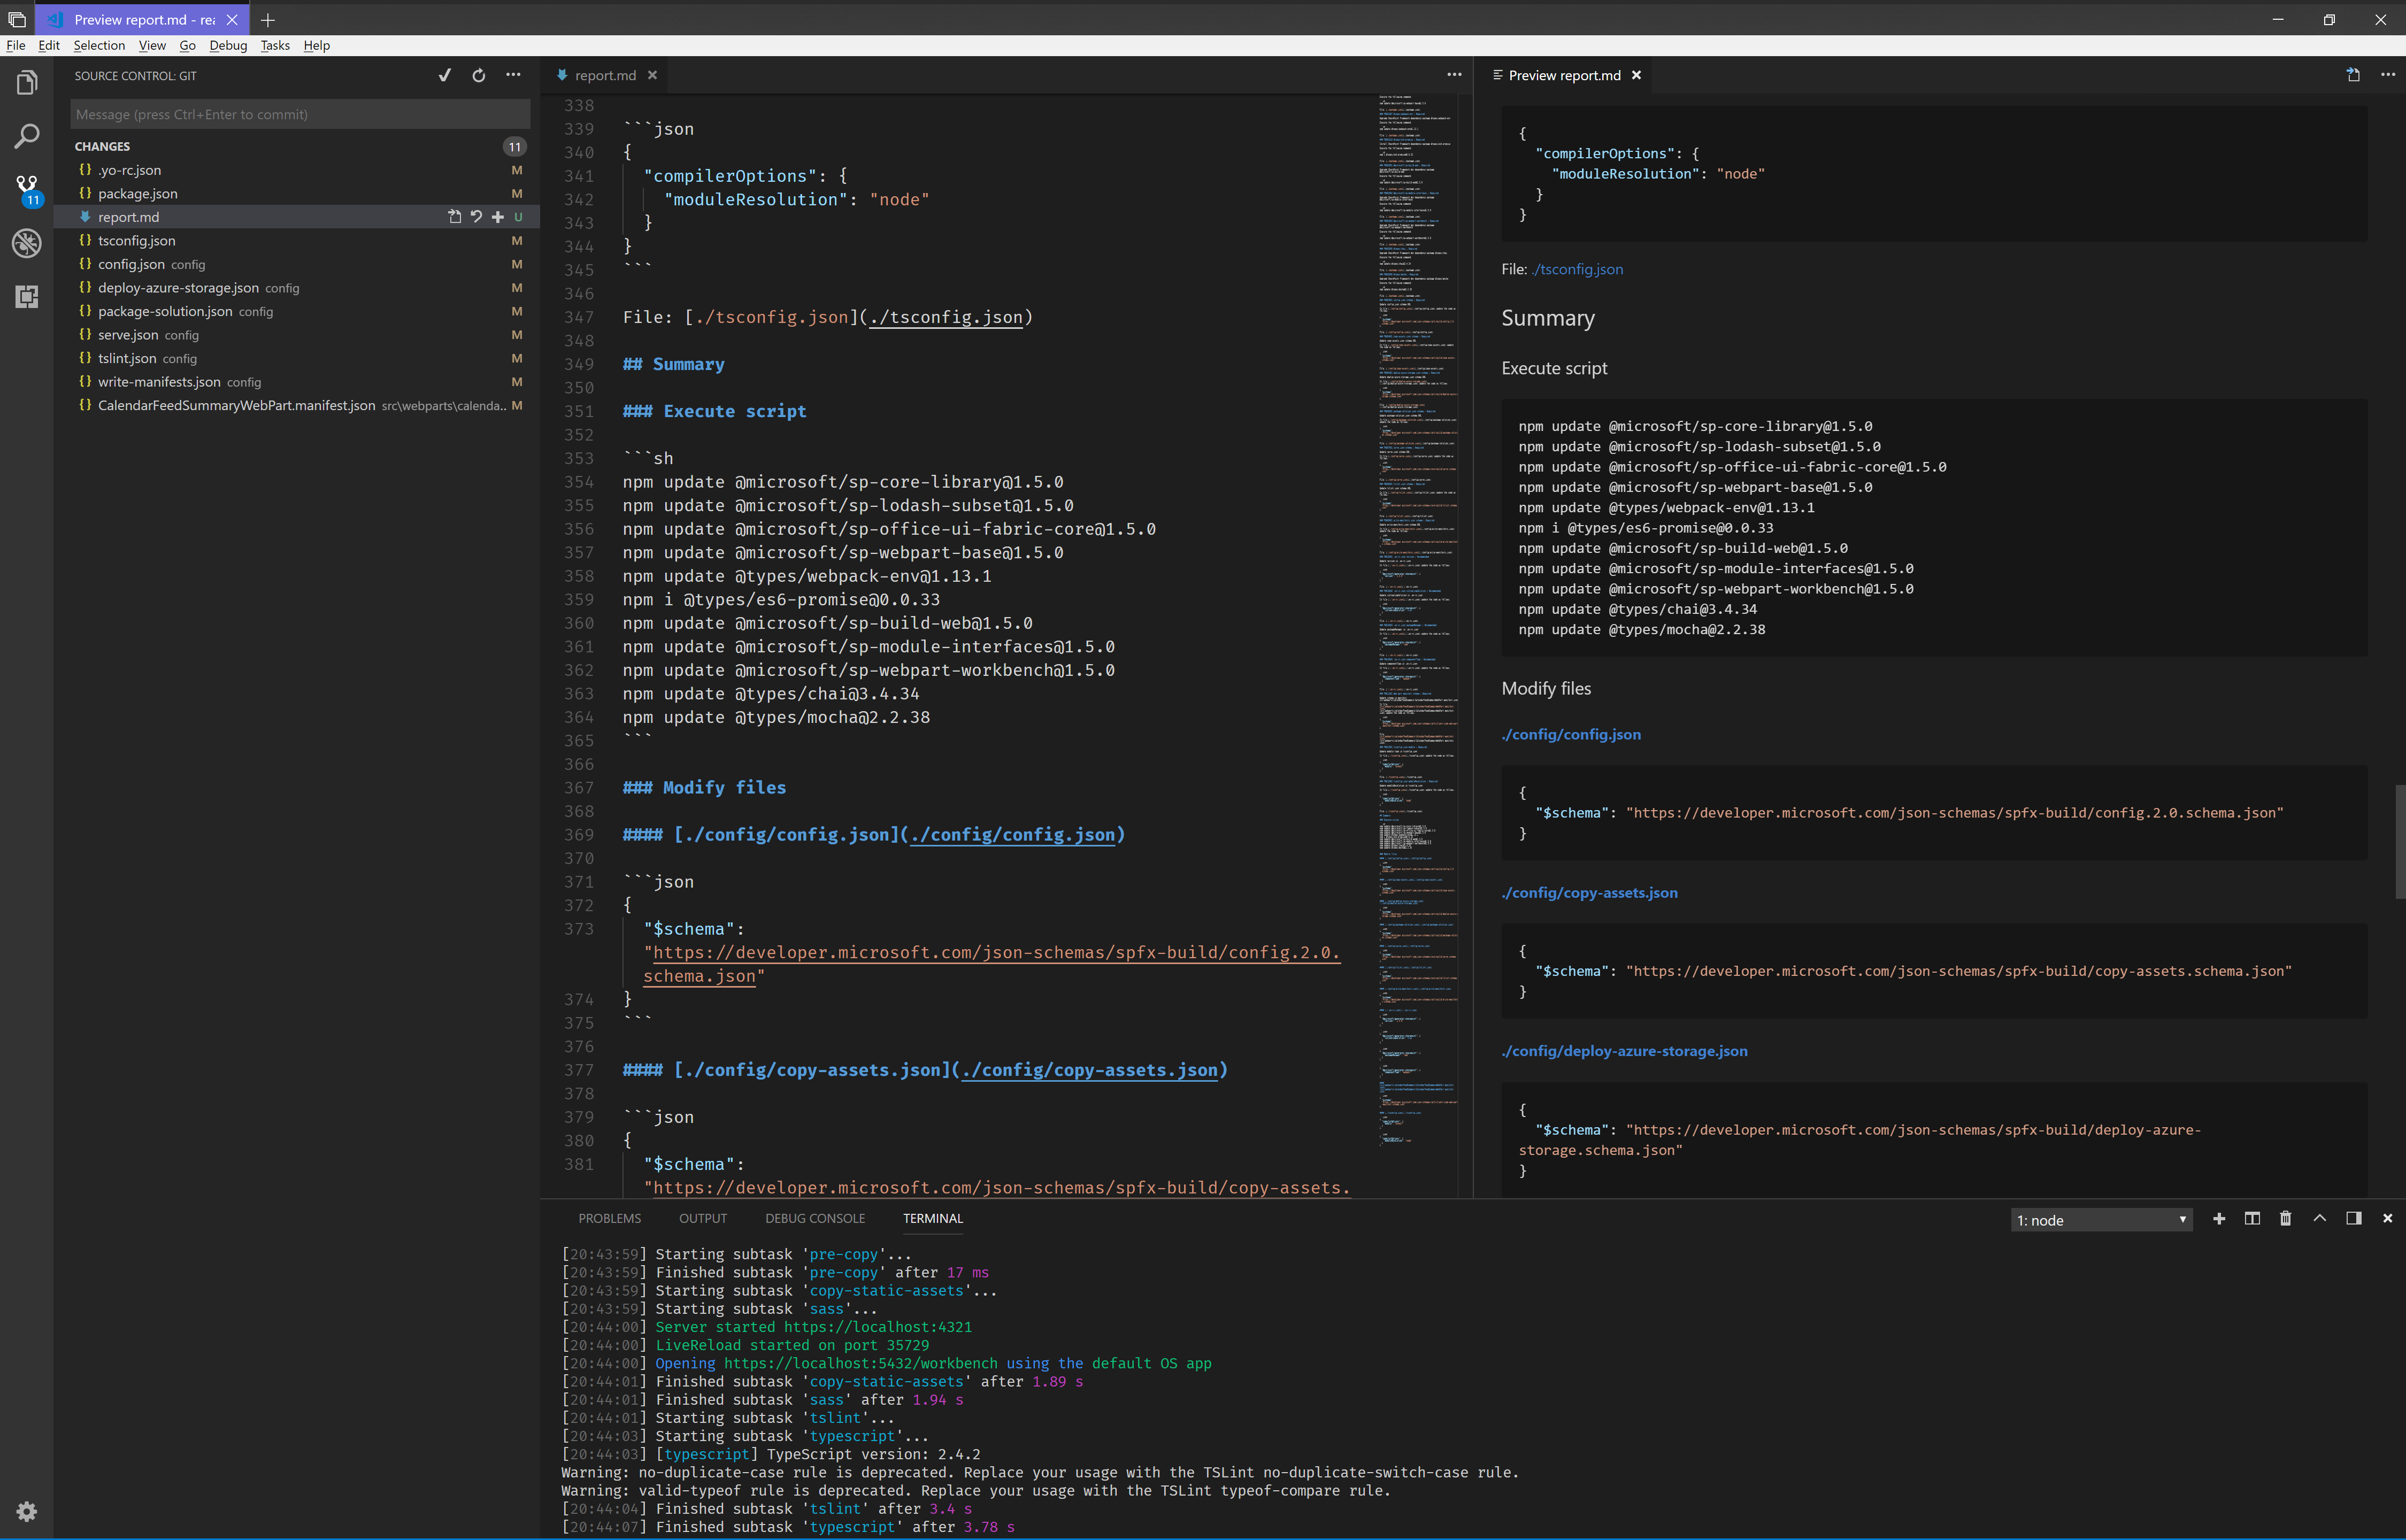
Task: Focus the commit message input field
Action: 300,114
